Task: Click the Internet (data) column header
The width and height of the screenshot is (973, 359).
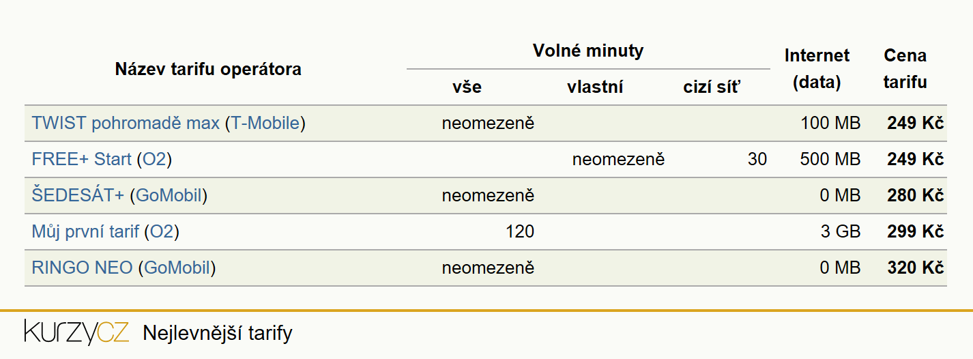Action: tap(817, 70)
